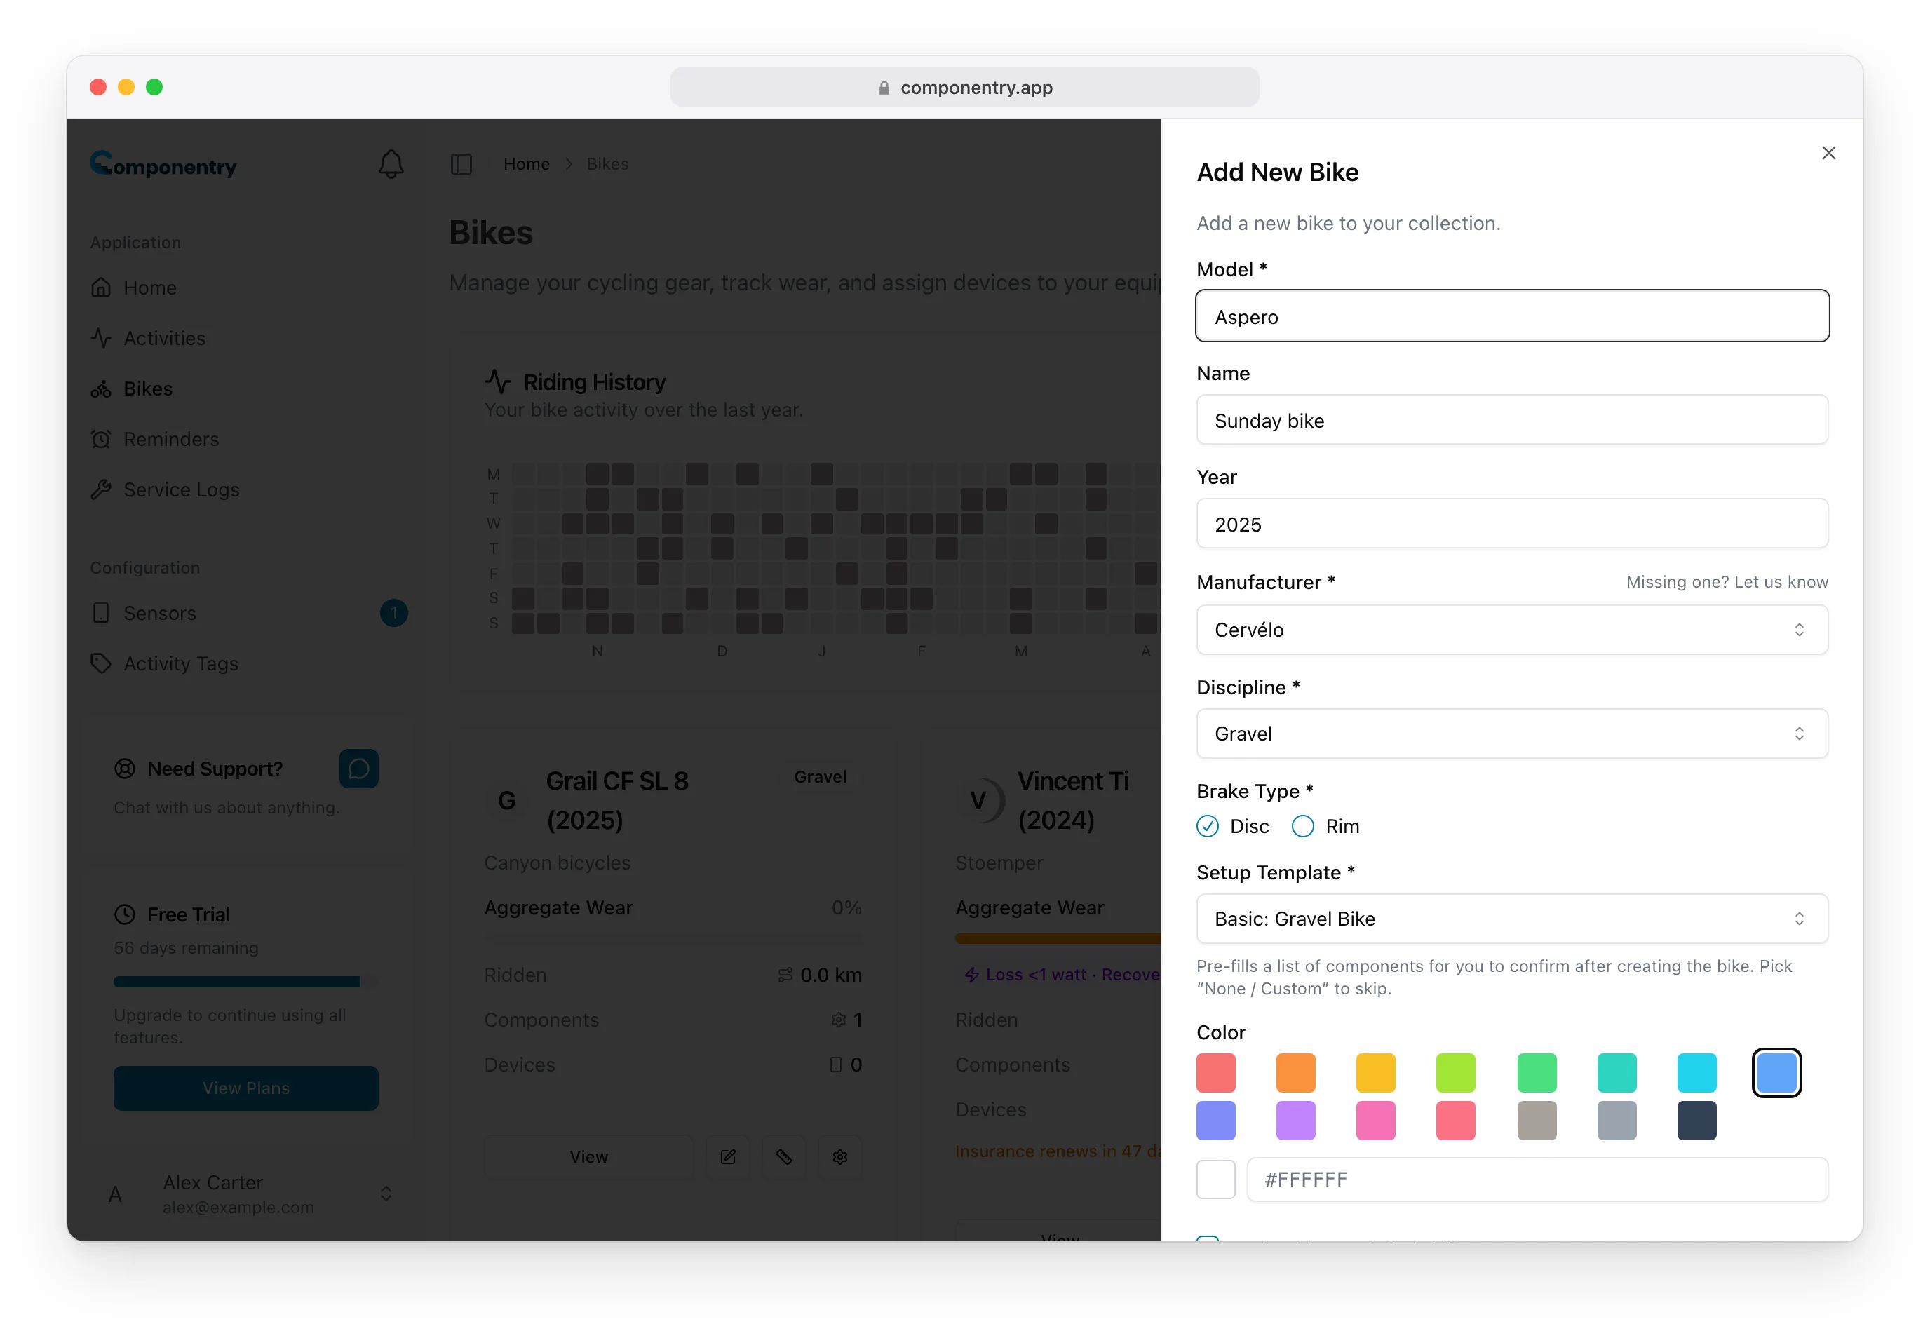
Task: Click the link icon on Grail card
Action: [x=784, y=1156]
